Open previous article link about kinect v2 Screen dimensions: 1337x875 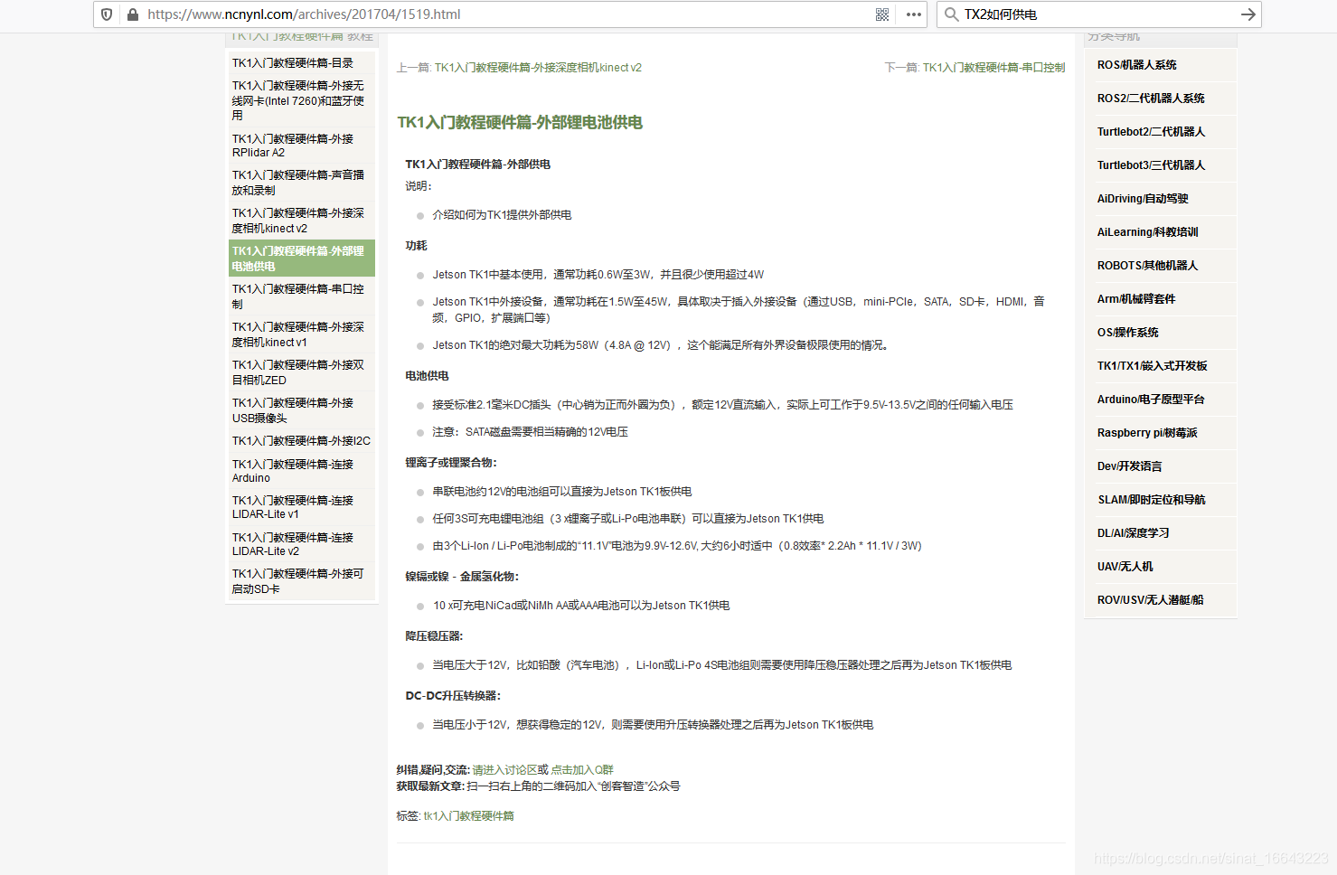[538, 68]
